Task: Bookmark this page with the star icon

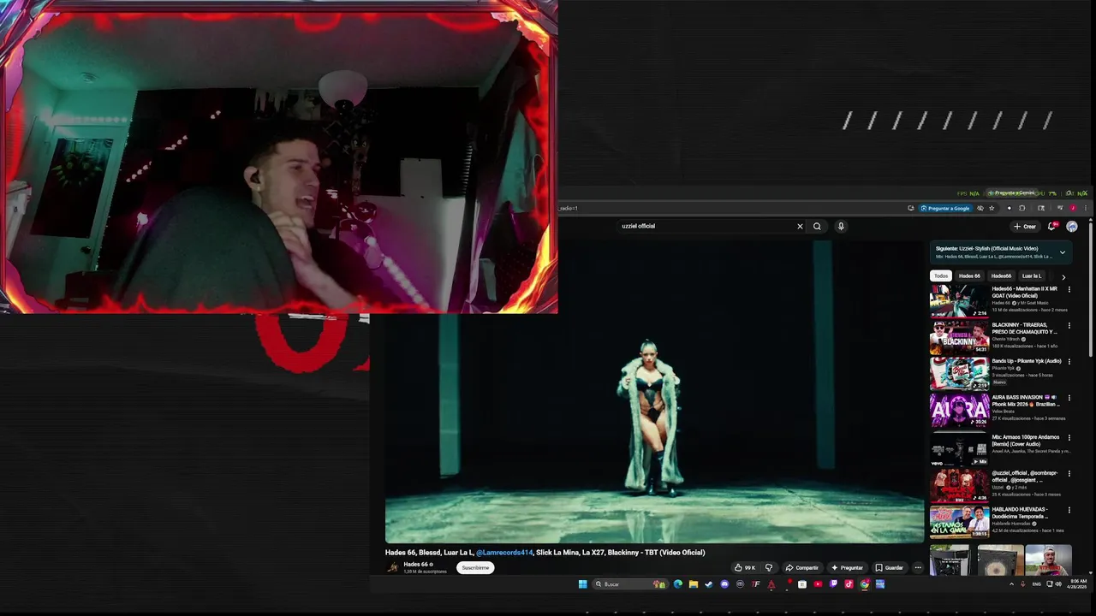Action: 992,208
